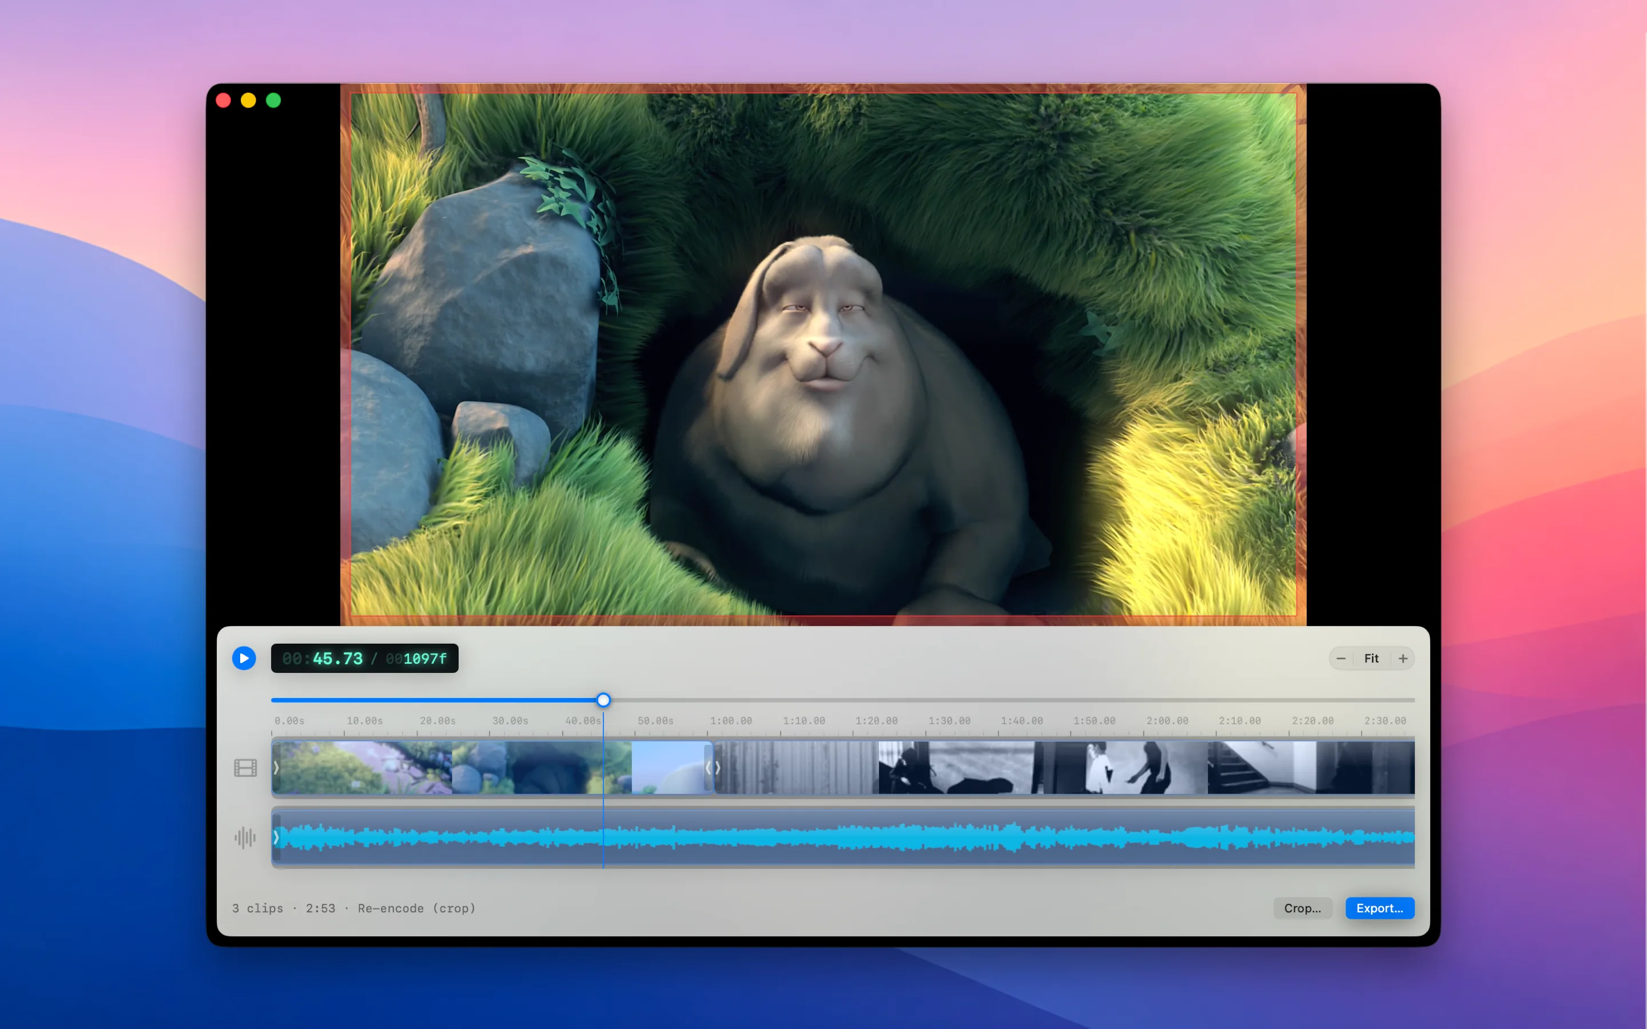This screenshot has width=1647, height=1029.
Task: Click the Export... button
Action: point(1379,908)
